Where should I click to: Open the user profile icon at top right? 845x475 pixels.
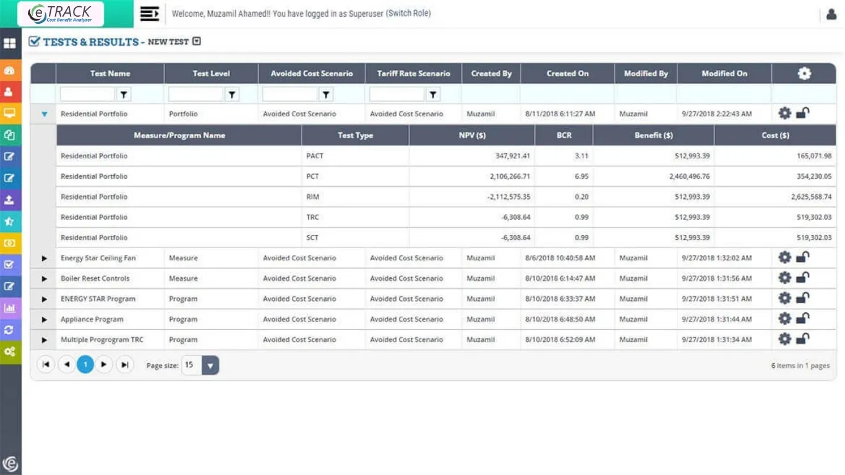[831, 13]
